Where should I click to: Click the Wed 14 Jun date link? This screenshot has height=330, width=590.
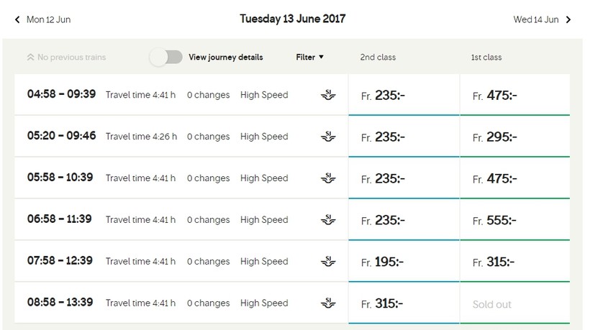tap(536, 19)
